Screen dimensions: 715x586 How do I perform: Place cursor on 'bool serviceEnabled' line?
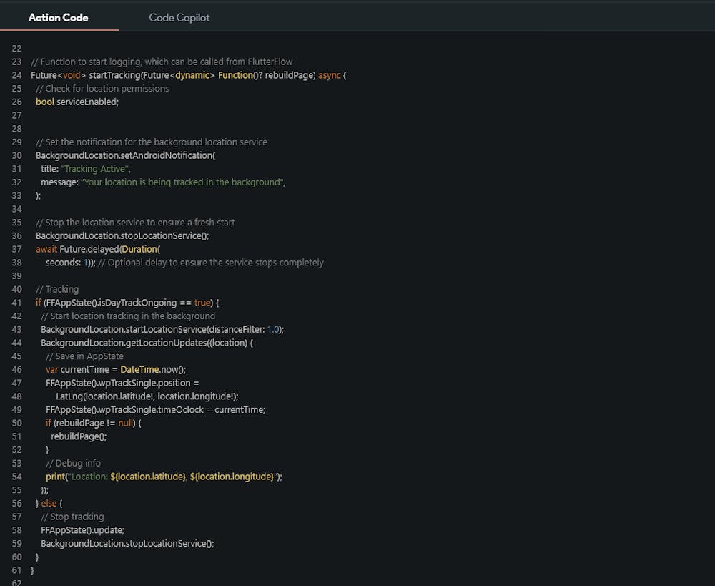[x=77, y=102]
